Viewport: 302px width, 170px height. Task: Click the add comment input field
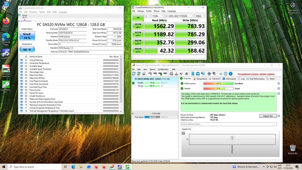[x=228, y=124]
